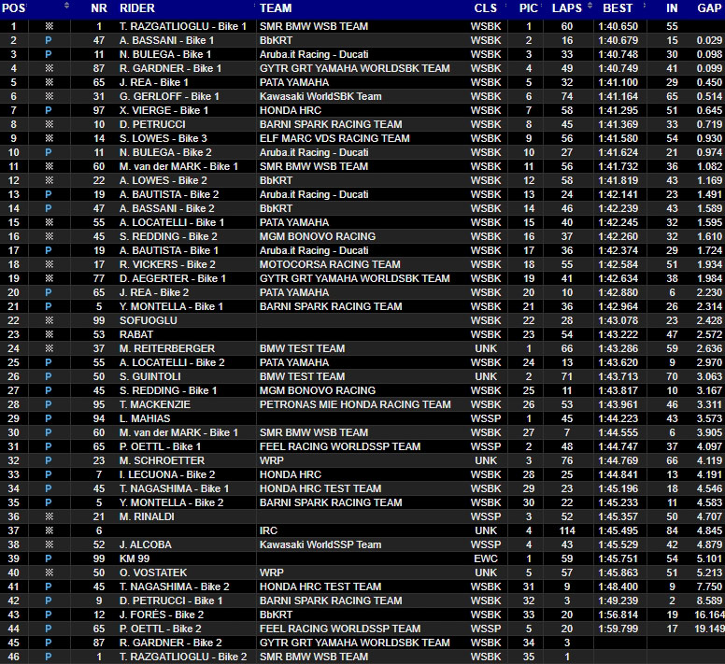Viewport: 725px width, 664px height.
Task: Click the RIDER column header
Action: [x=138, y=7]
